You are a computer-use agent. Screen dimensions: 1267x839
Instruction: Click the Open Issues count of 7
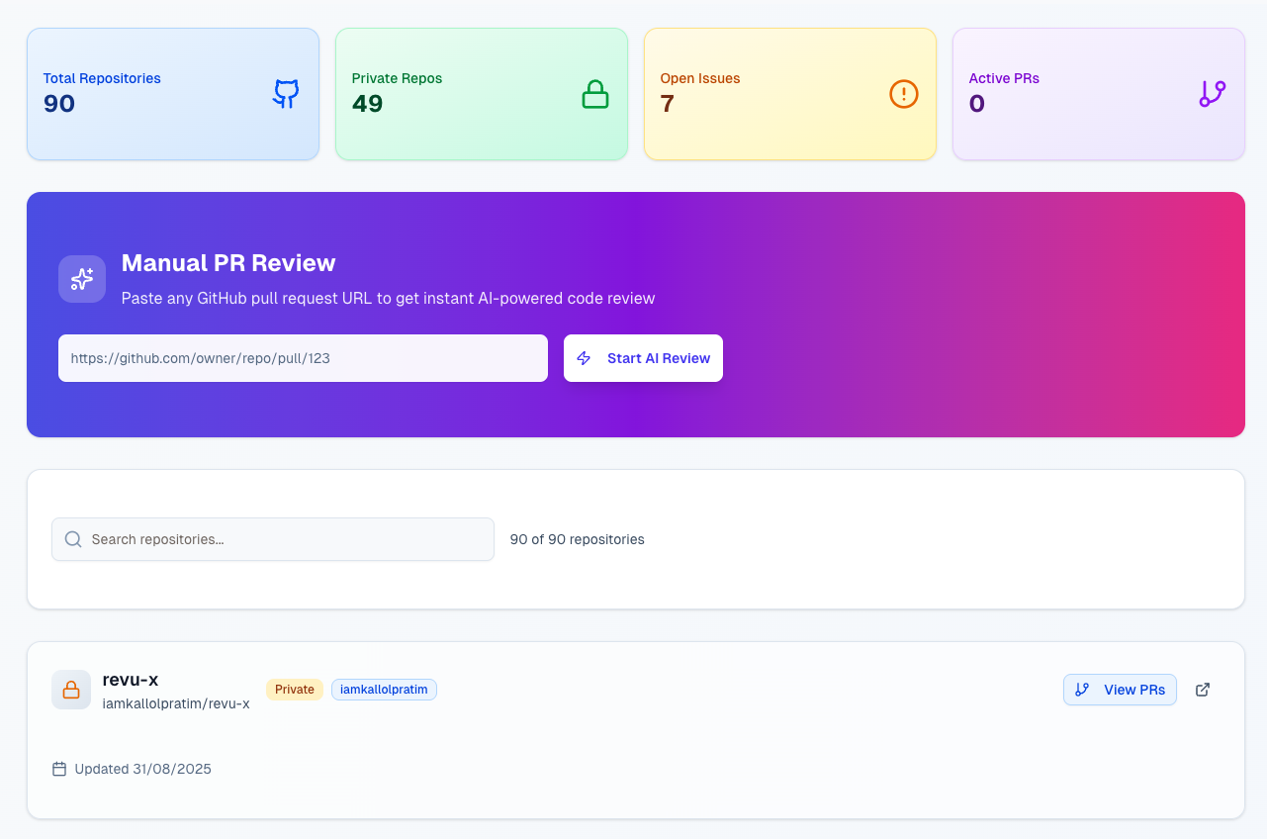(668, 104)
